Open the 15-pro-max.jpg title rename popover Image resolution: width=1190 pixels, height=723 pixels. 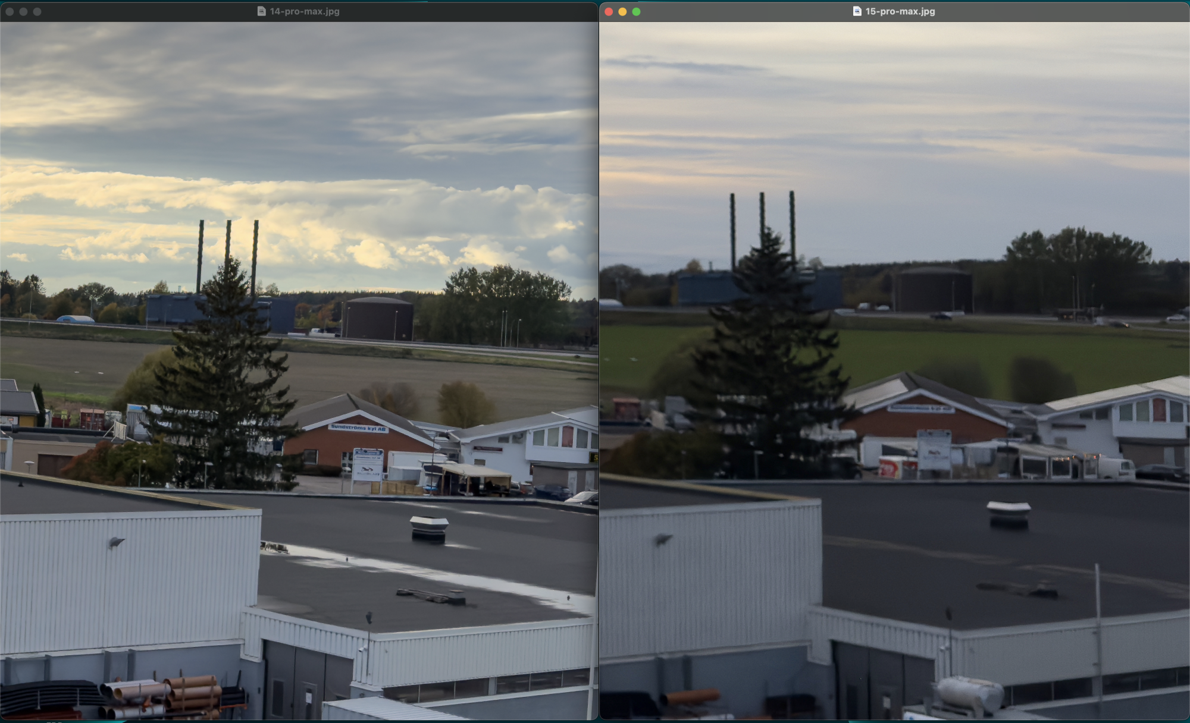tap(900, 11)
